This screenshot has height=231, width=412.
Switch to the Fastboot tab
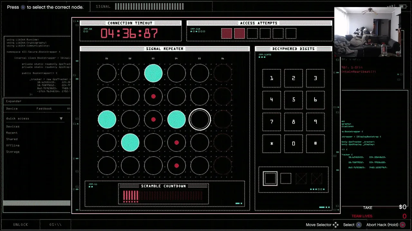coord(44,109)
